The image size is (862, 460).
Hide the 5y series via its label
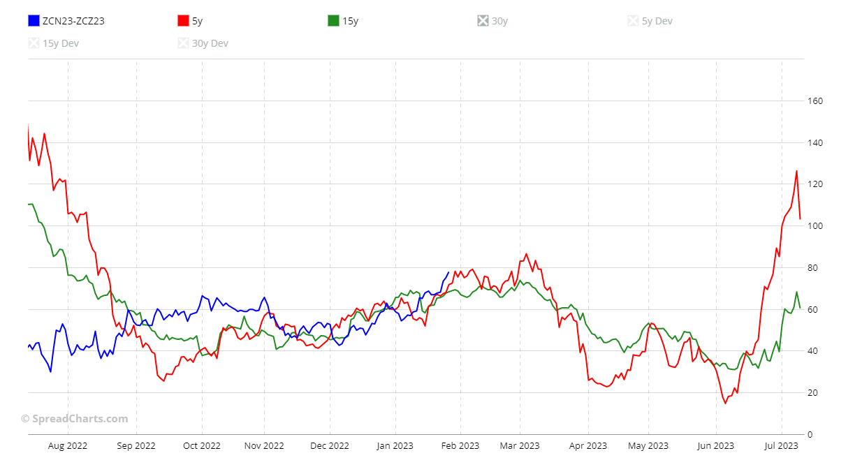[198, 21]
